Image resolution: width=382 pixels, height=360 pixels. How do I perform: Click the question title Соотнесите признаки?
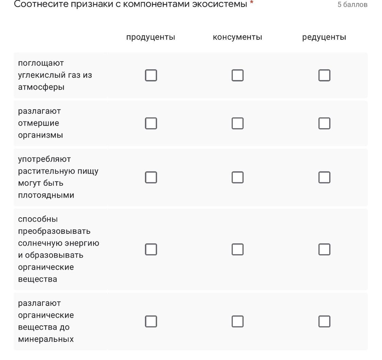click(130, 4)
